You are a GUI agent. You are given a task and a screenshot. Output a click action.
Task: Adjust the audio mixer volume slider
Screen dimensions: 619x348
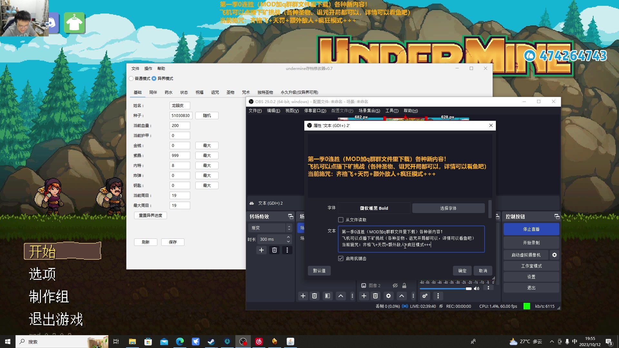click(x=468, y=288)
